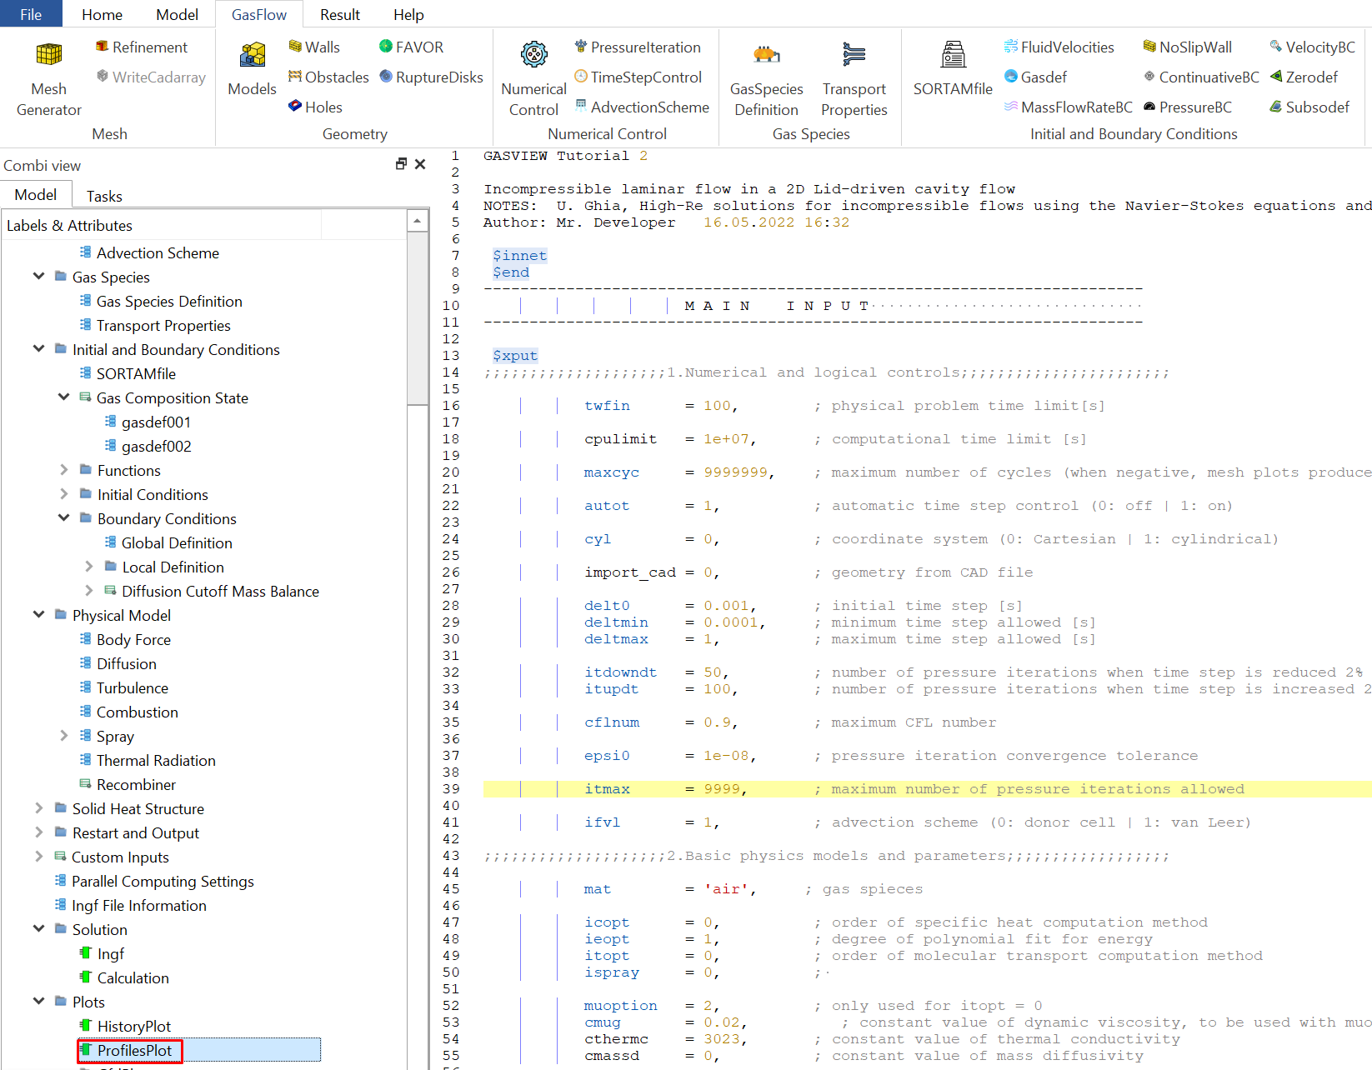Select the Calculation solution item

133,978
